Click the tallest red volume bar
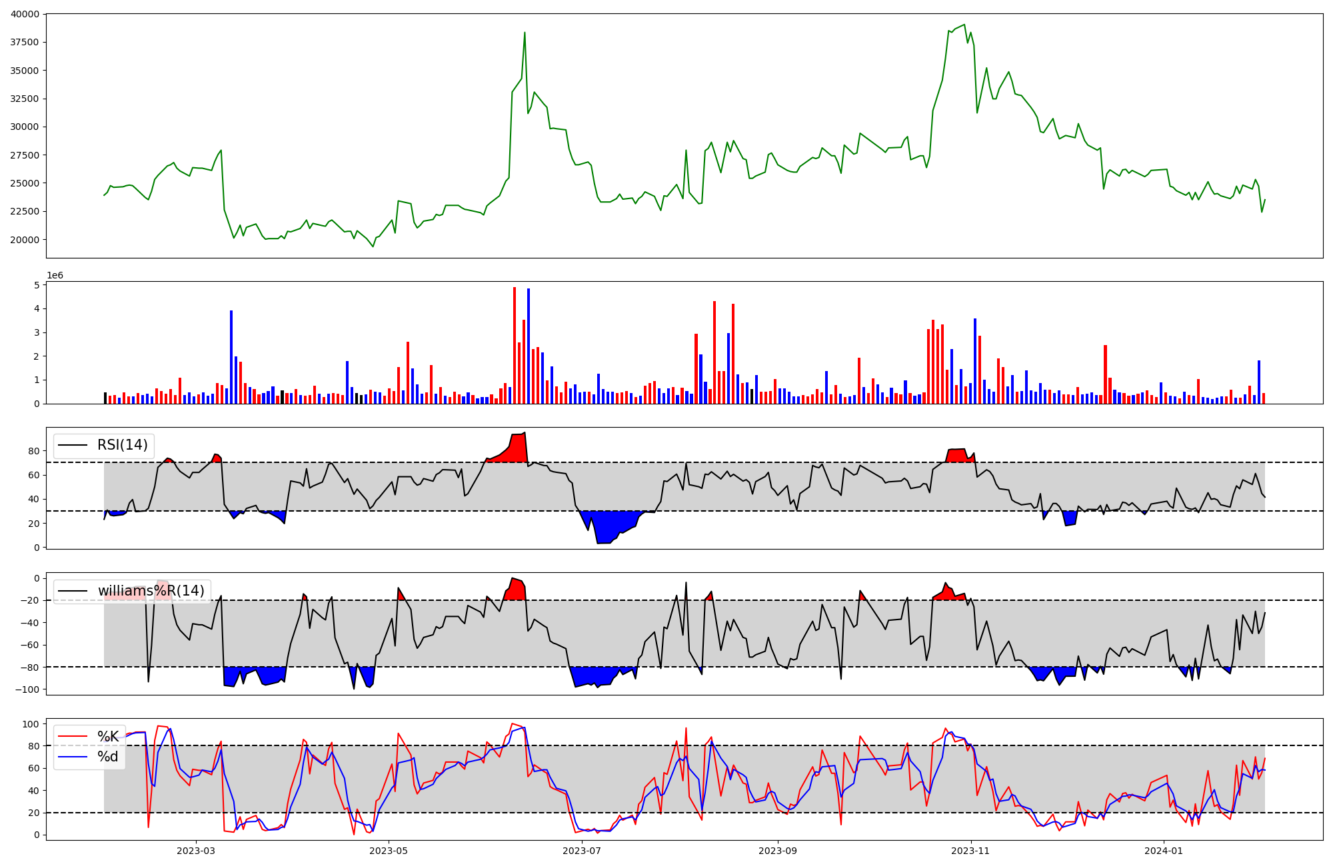Screen dimensions: 1333x866 click(515, 346)
